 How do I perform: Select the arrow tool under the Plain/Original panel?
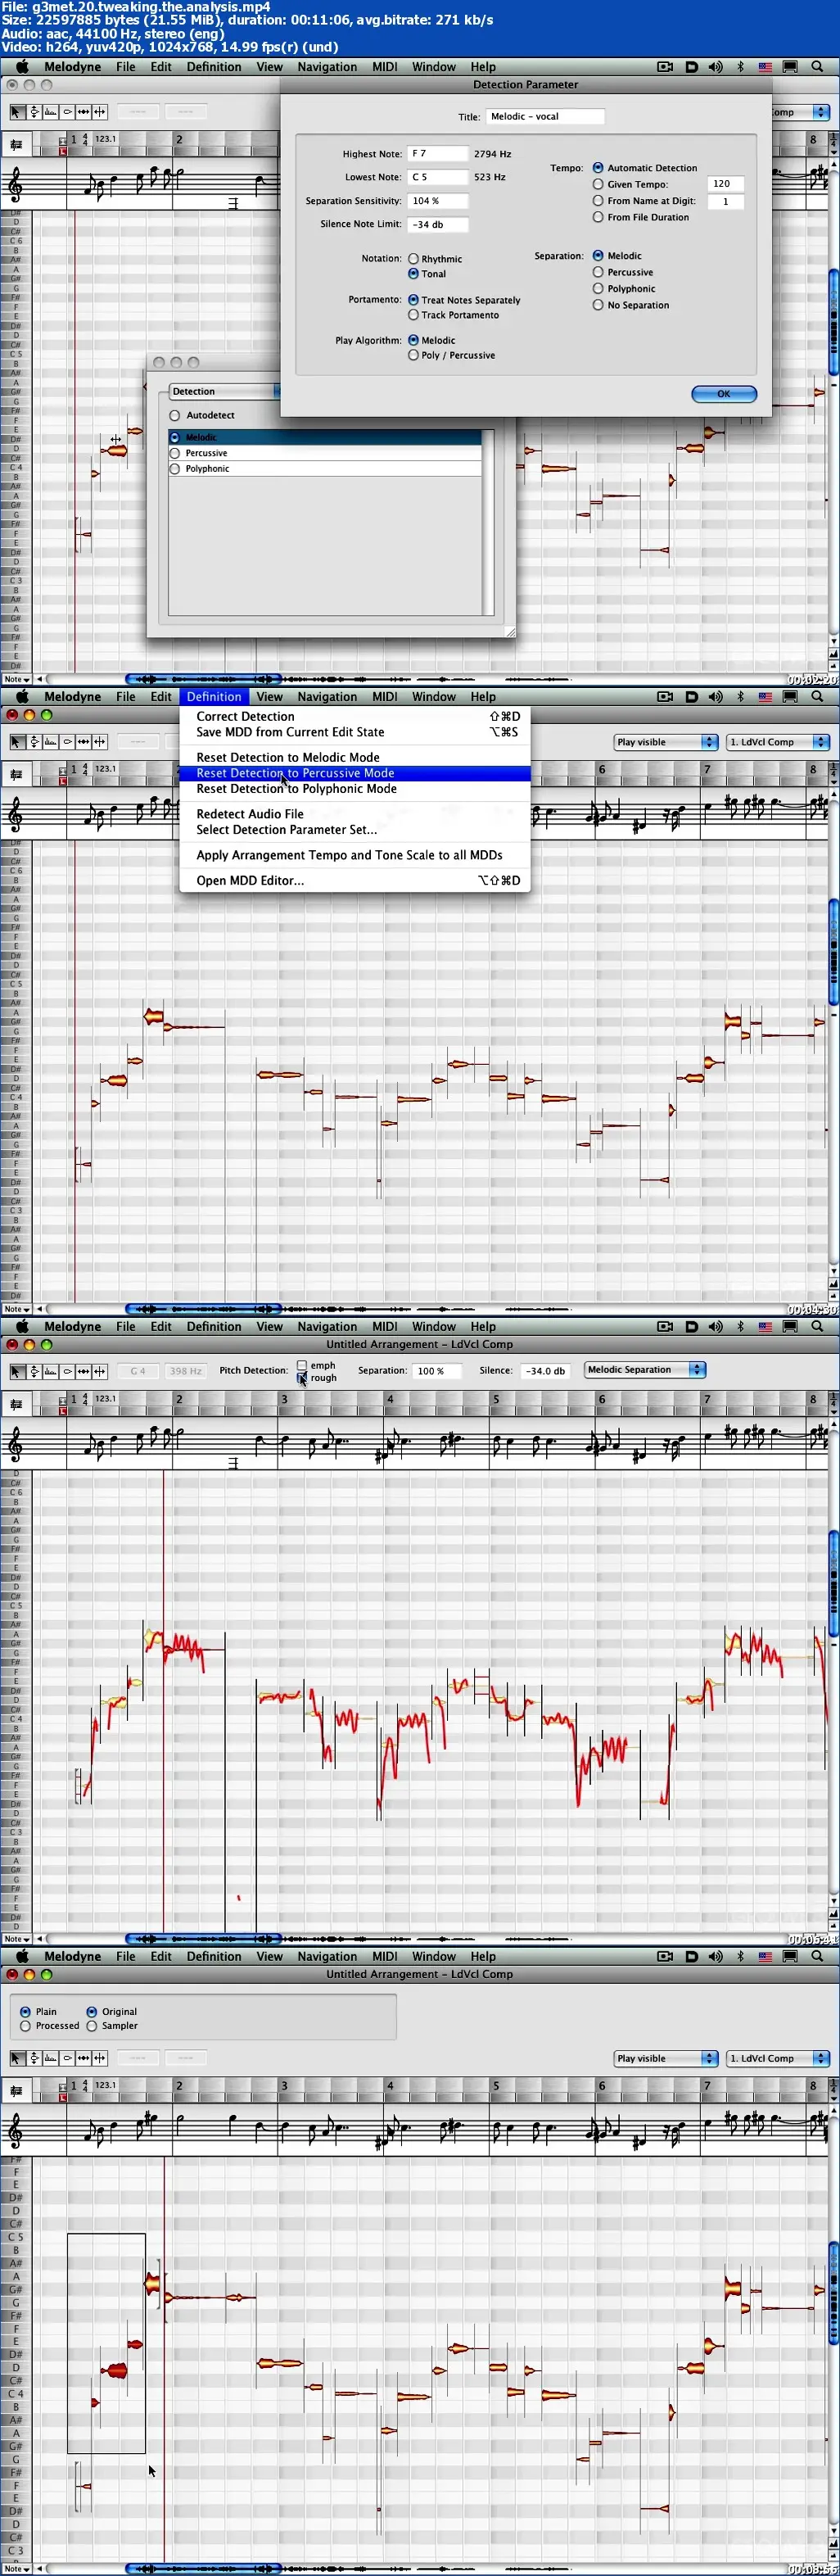pyautogui.click(x=17, y=2058)
